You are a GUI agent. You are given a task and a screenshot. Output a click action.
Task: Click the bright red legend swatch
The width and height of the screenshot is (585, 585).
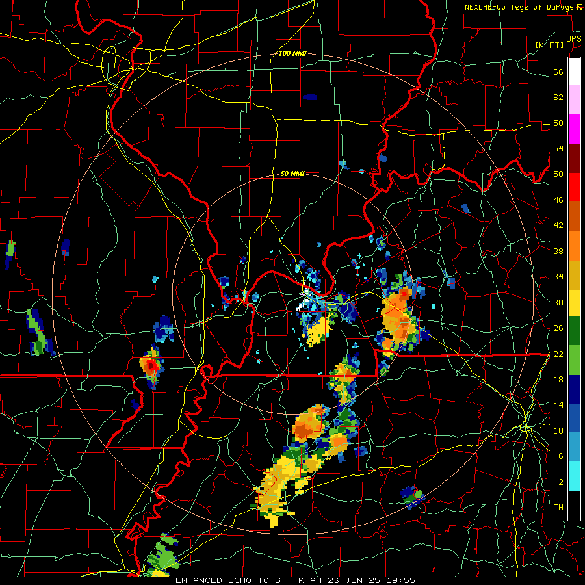[x=574, y=187]
